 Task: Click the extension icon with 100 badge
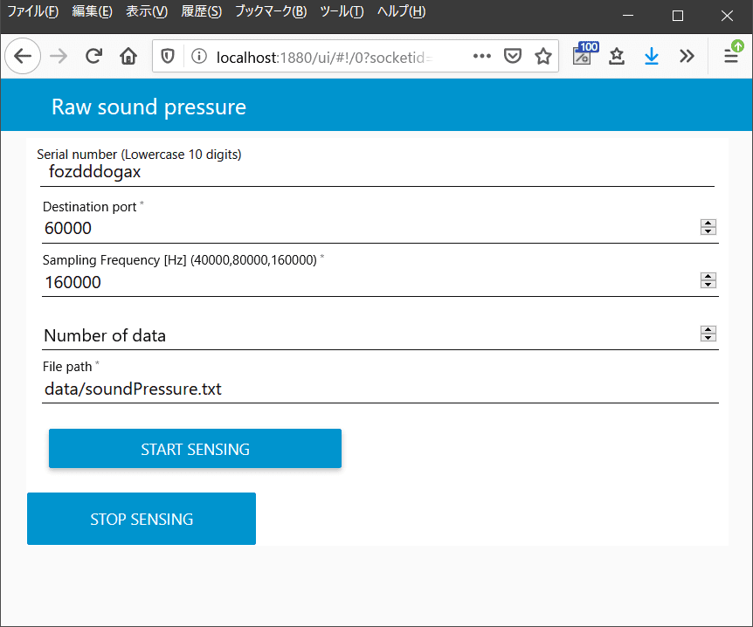coord(583,56)
